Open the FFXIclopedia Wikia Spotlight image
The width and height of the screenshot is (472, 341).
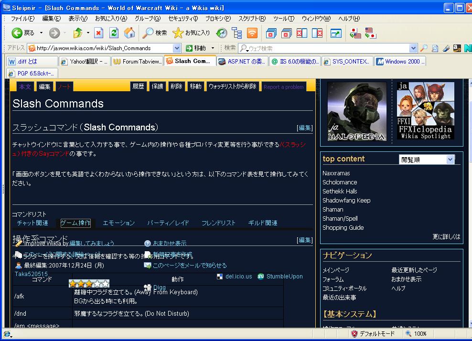pyautogui.click(x=425, y=111)
